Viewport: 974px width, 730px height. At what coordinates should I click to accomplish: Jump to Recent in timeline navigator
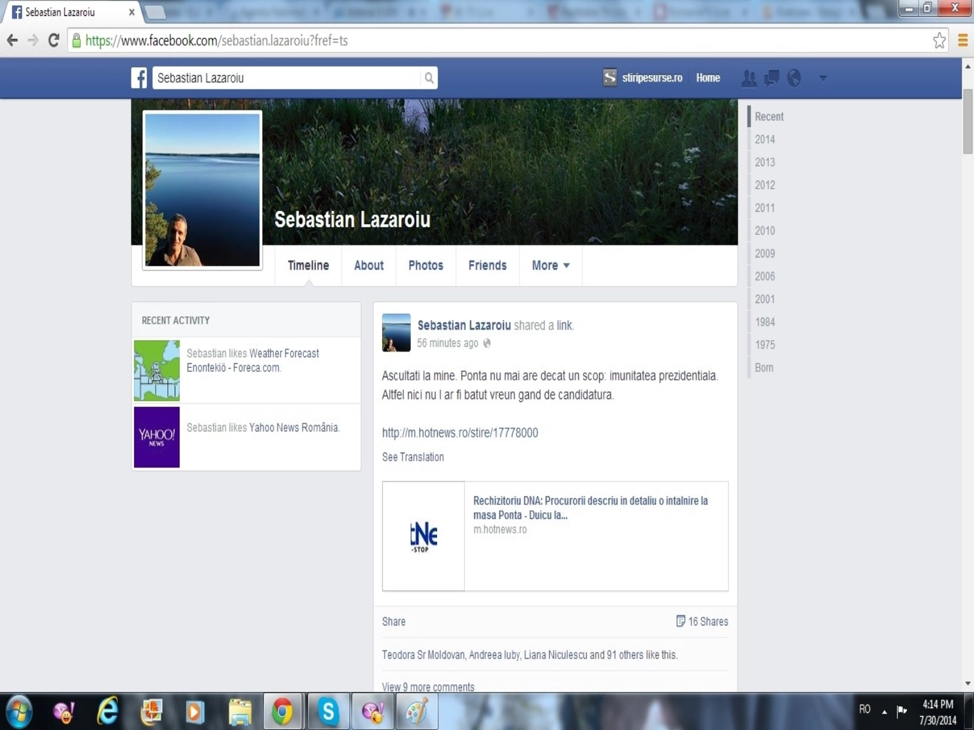pyautogui.click(x=769, y=117)
